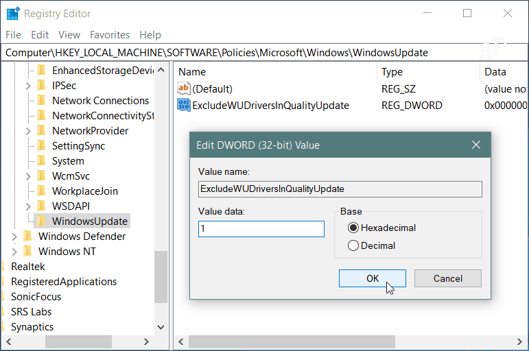Open the Favorites menu

tap(110, 35)
